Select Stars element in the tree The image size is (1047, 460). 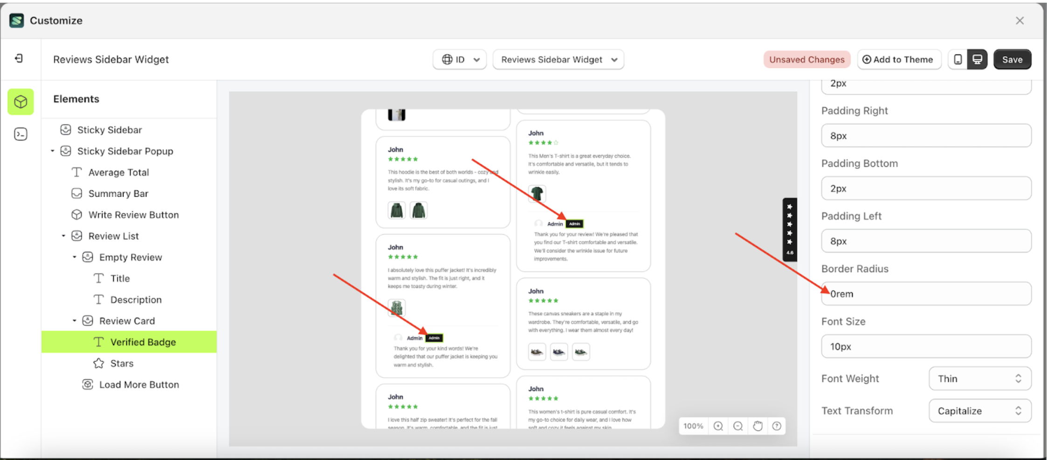[122, 363]
